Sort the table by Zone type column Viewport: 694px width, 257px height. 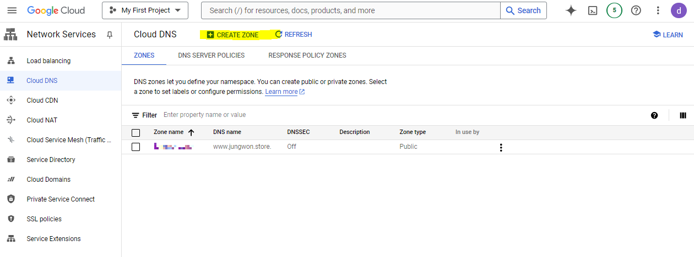[413, 132]
